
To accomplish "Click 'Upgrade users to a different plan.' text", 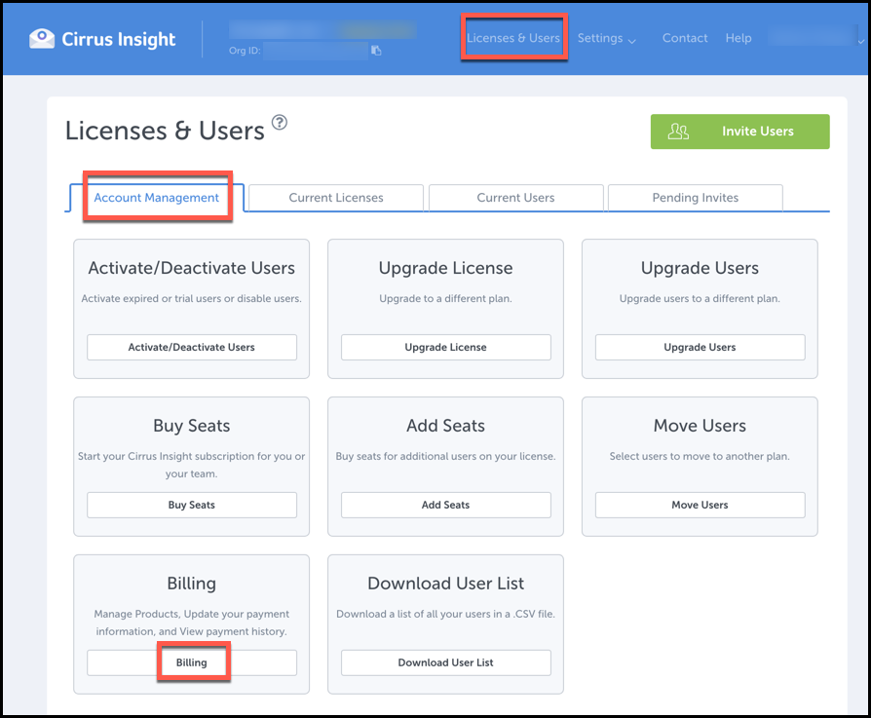I will 700,299.
